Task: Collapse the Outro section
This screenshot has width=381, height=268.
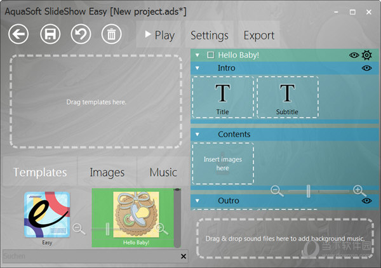Action: 197,201
